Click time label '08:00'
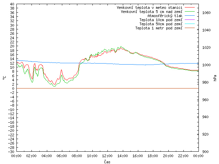The width and height of the screenshot is (219, 164). coord(77,156)
